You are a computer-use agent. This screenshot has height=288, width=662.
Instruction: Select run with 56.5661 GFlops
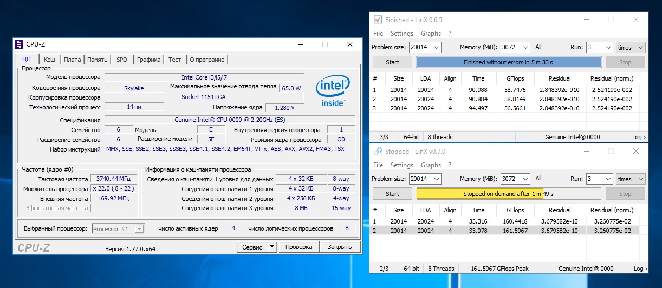507,108
